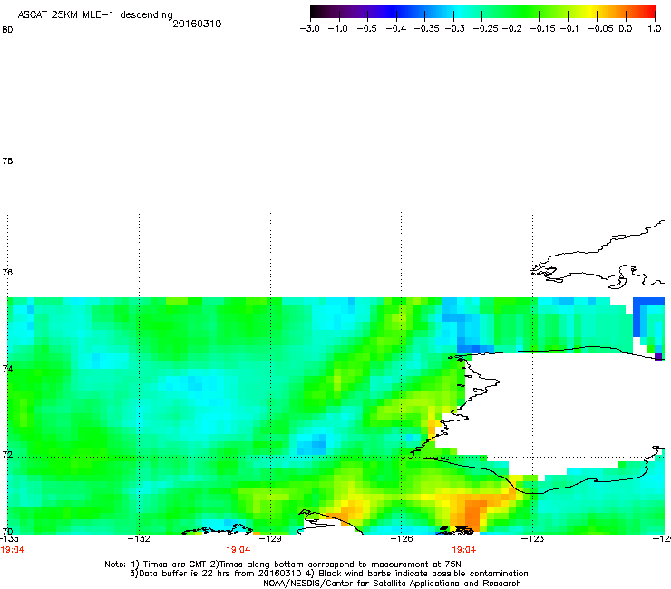Click the -0.3 scale label
Image resolution: width=671 pixels, height=589 pixels.
[455, 29]
